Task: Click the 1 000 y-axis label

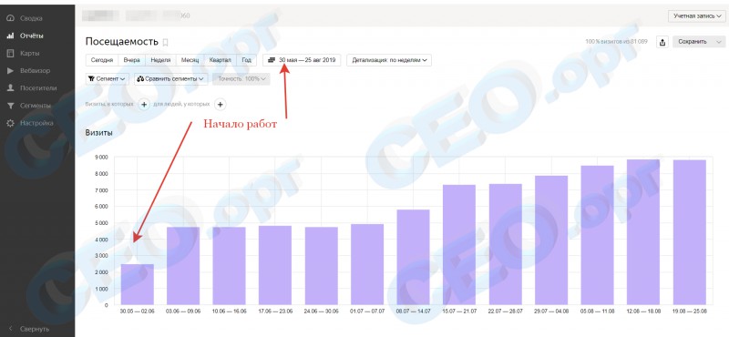Action: click(101, 289)
